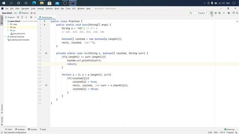Fold the main method at line 2
Viewport: 239px width, 134px height.
point(50,25)
